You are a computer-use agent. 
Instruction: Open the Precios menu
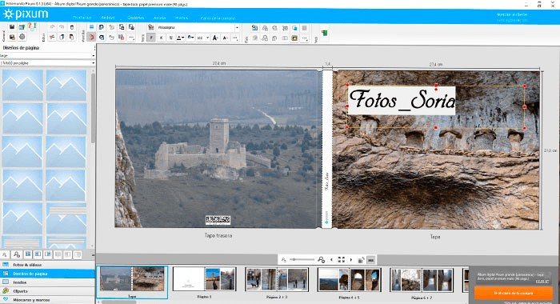182,18
